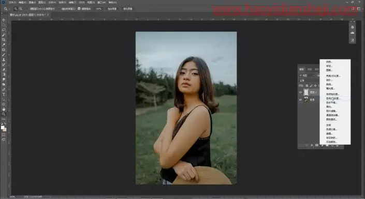Toggle lock position icon in Layers panel
This screenshot has height=199, width=365.
click(x=315, y=86)
